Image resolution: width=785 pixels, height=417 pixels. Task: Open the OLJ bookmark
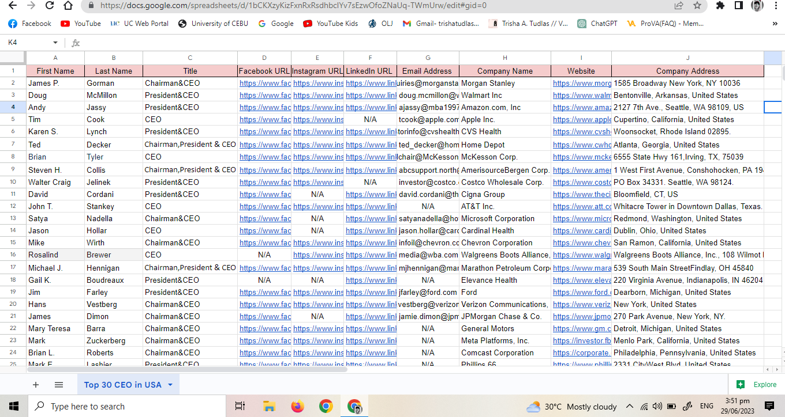(x=380, y=24)
